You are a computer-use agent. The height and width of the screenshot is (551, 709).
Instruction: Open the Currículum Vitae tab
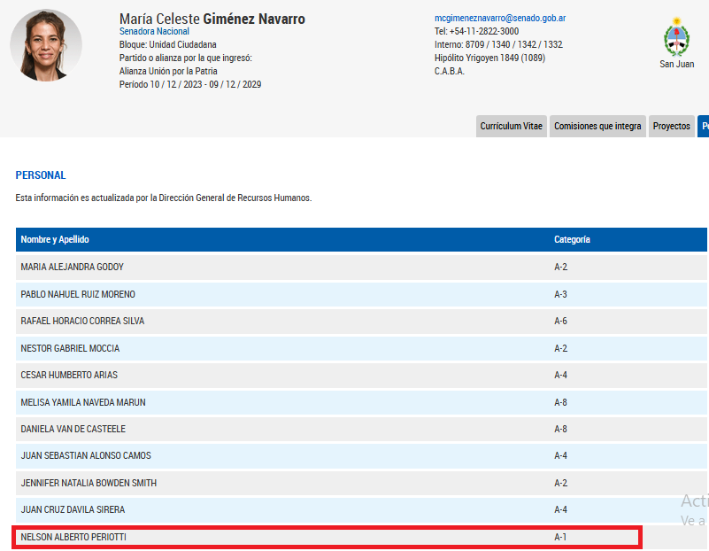[x=511, y=127]
